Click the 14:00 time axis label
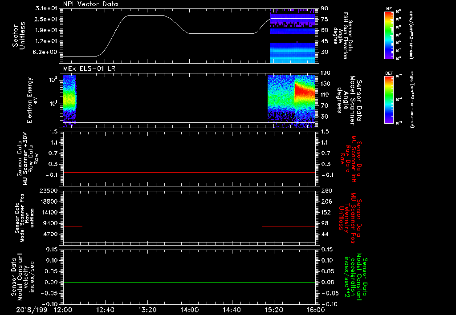Viewport: 456px width, 315px height. click(189, 310)
